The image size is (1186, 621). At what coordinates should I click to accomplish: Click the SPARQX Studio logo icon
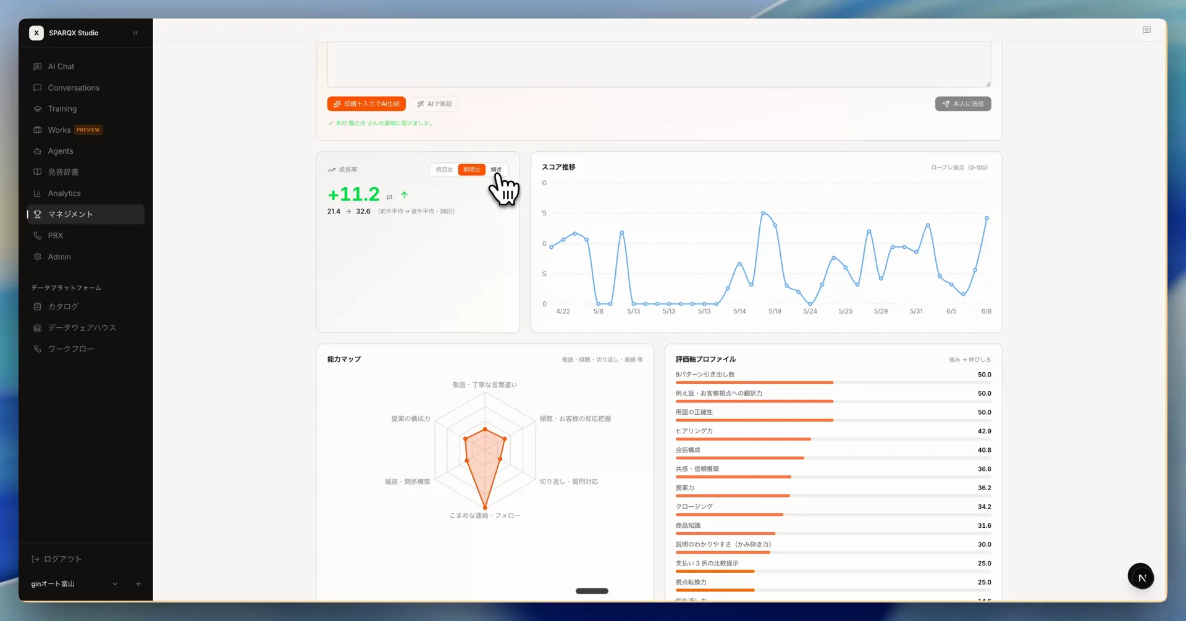(36, 33)
